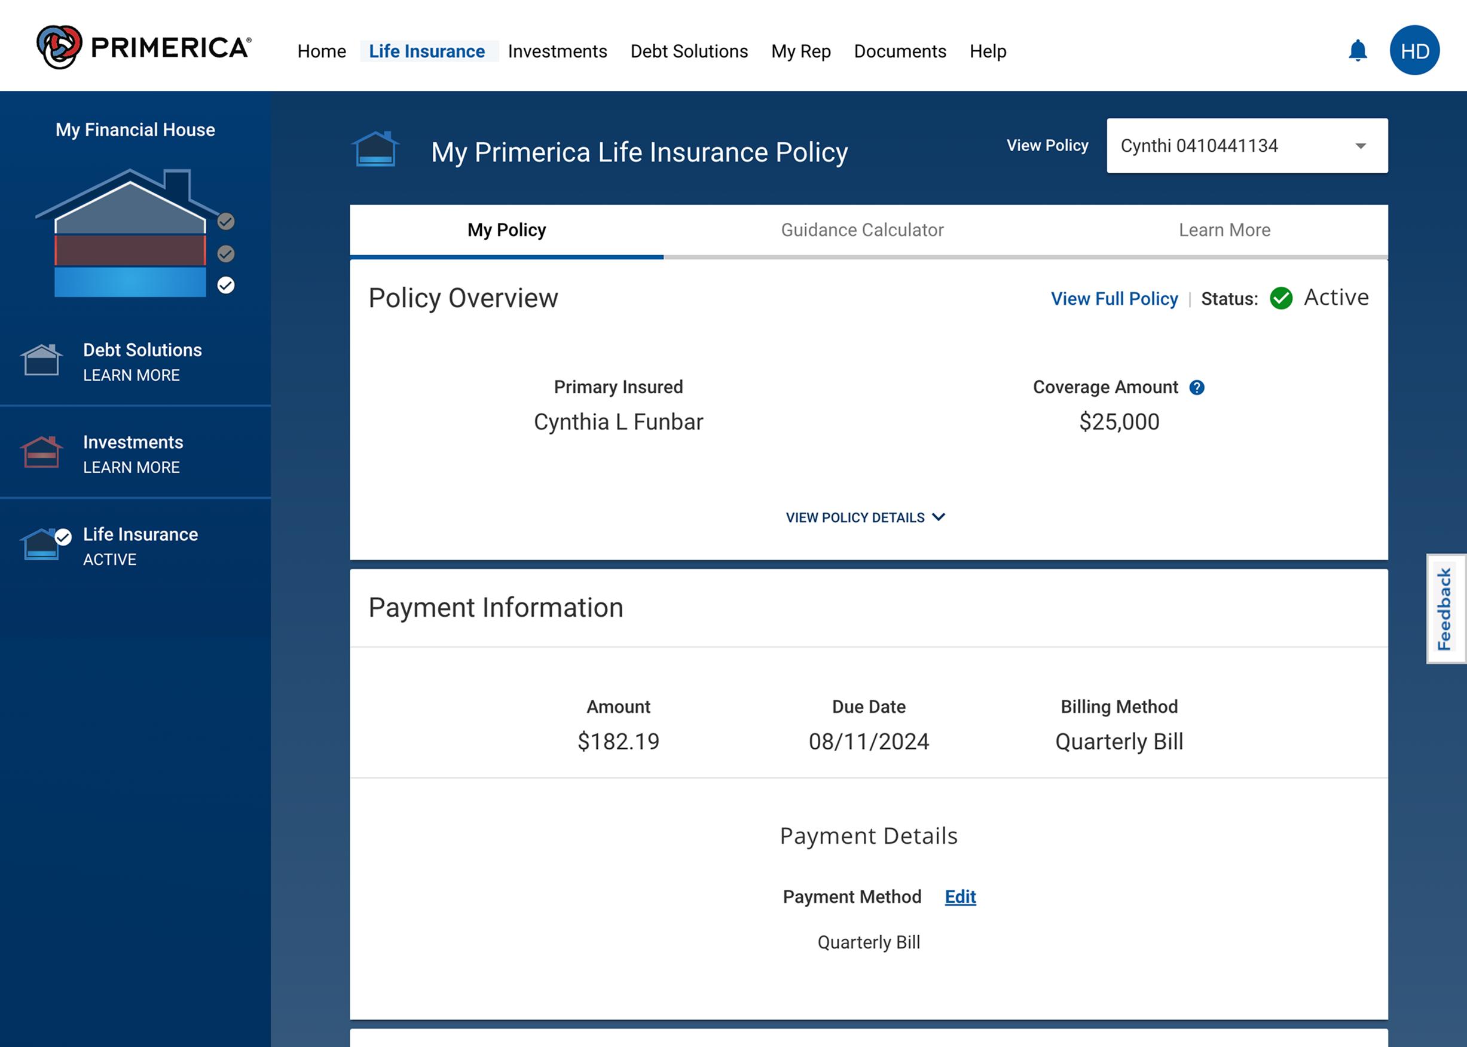Click middle gray checkmark beside red layer
Image resolution: width=1467 pixels, height=1047 pixels.
pos(226,254)
